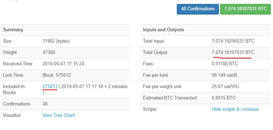Click the Size value 11982 bytes
This screenshot has height=130, width=273.
pos(56,41)
